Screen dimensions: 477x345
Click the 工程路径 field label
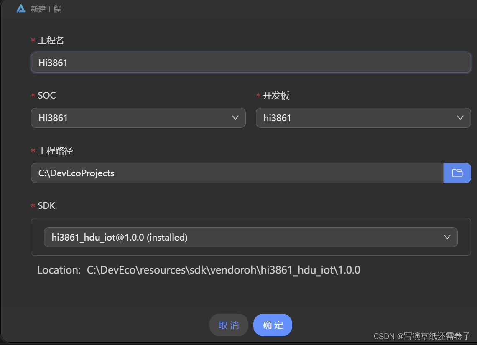point(55,150)
